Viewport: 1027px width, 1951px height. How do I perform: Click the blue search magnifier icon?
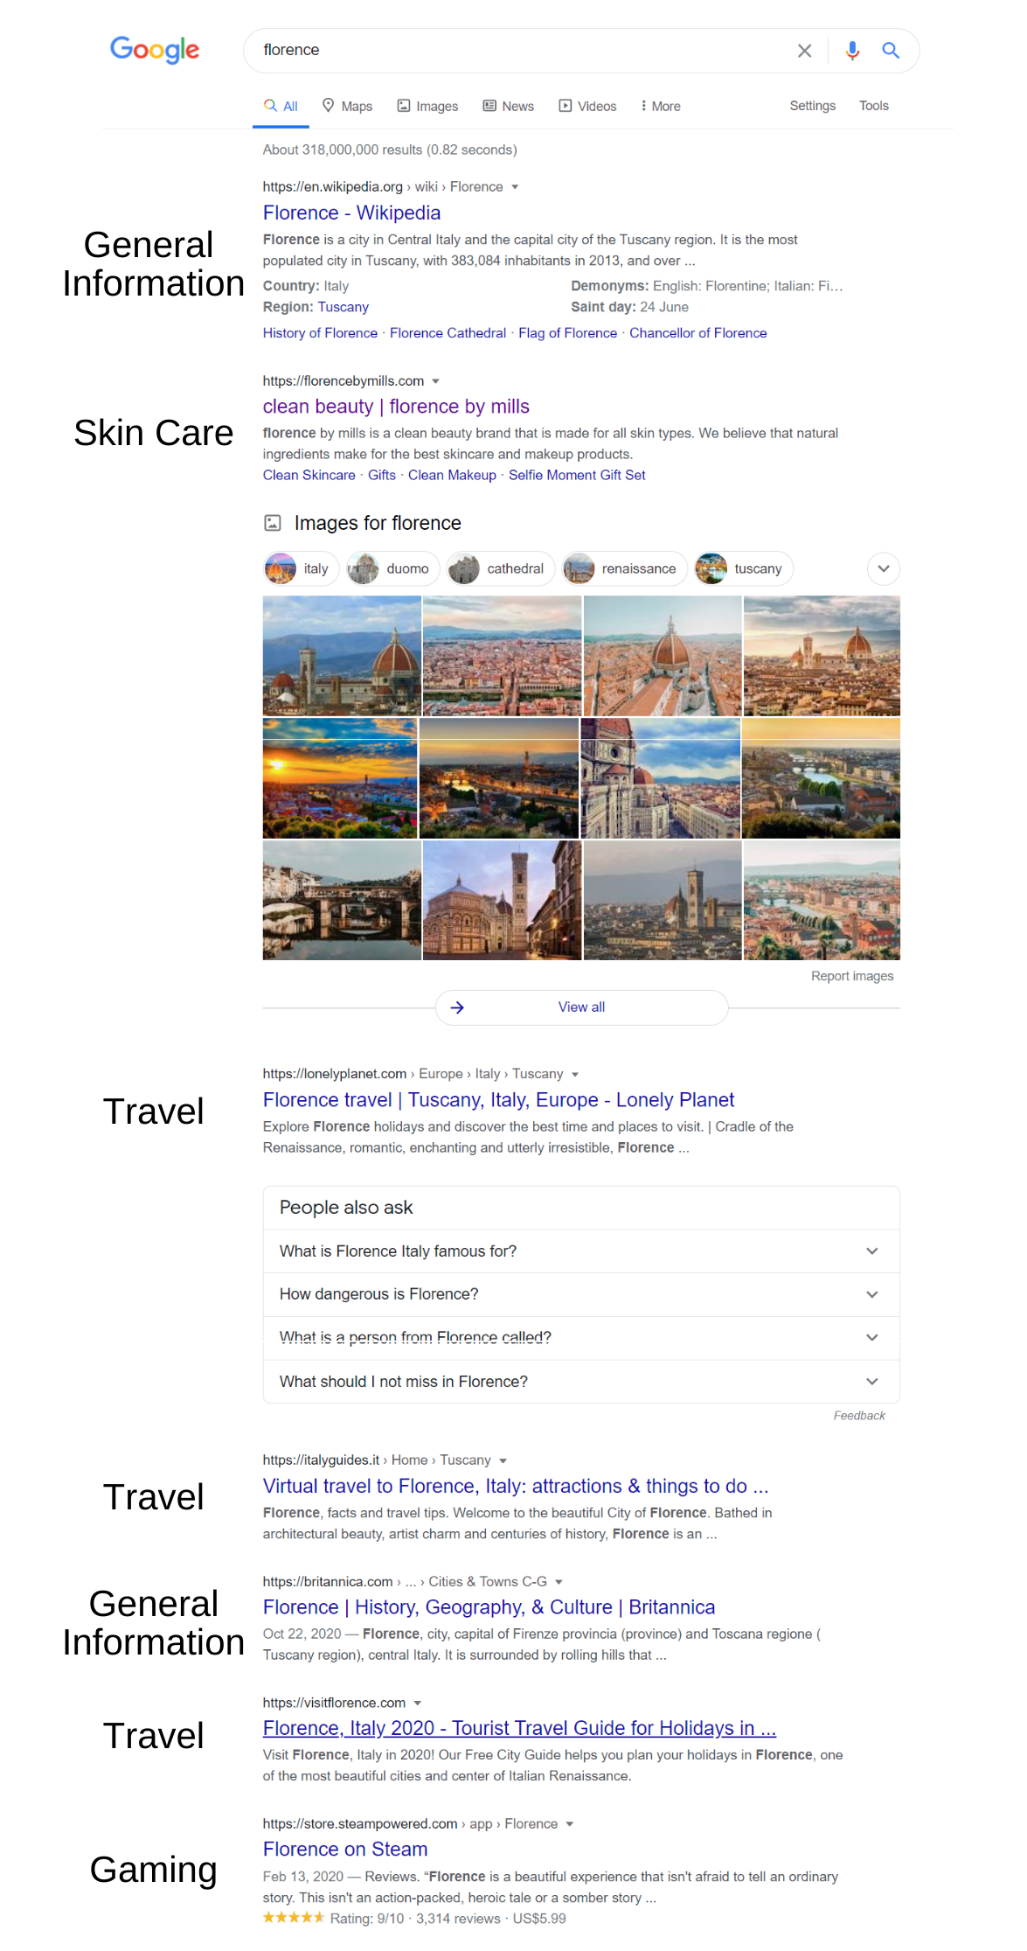click(891, 51)
